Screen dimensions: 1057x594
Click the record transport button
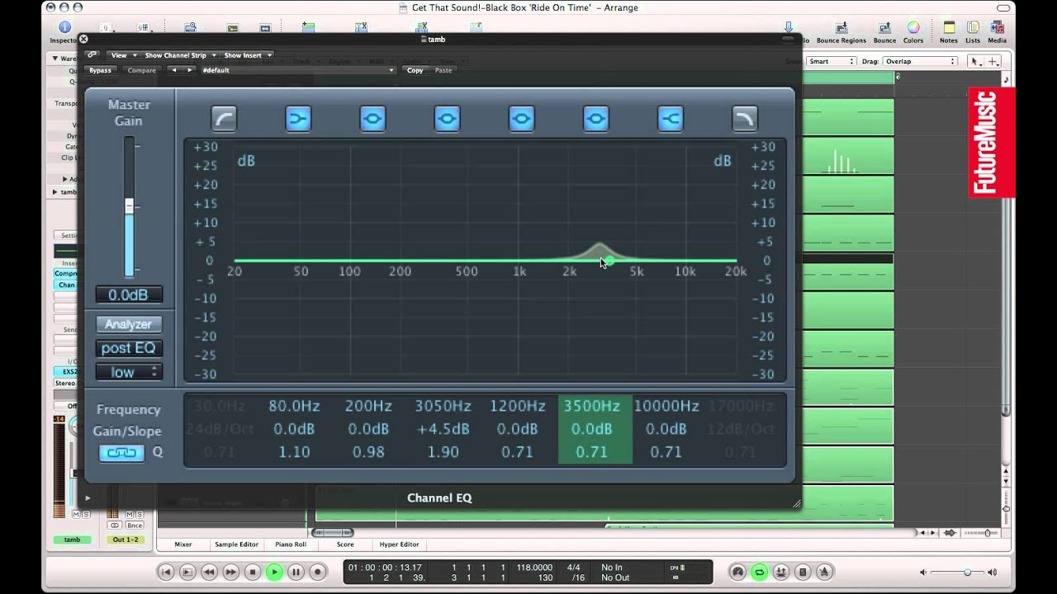click(317, 572)
